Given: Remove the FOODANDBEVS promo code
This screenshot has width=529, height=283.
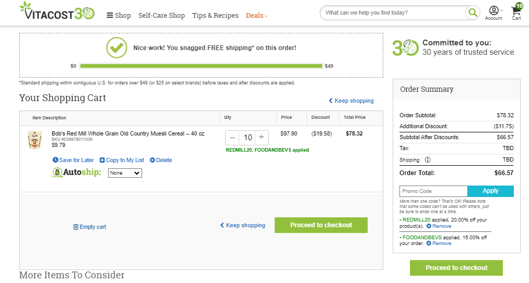Looking at the screenshot, I should tap(439, 243).
